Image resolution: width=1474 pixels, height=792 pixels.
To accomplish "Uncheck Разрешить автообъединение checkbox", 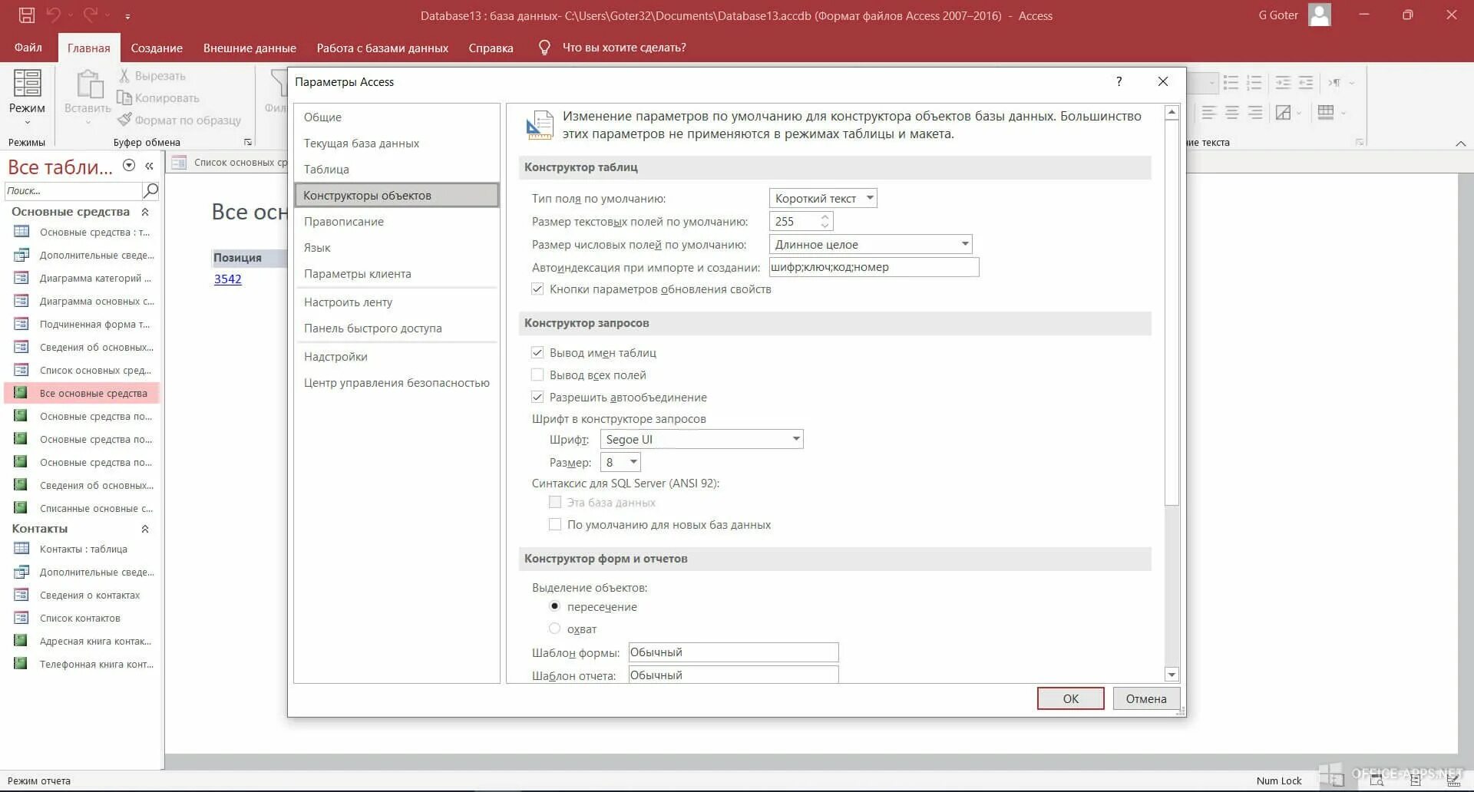I will 537,398.
